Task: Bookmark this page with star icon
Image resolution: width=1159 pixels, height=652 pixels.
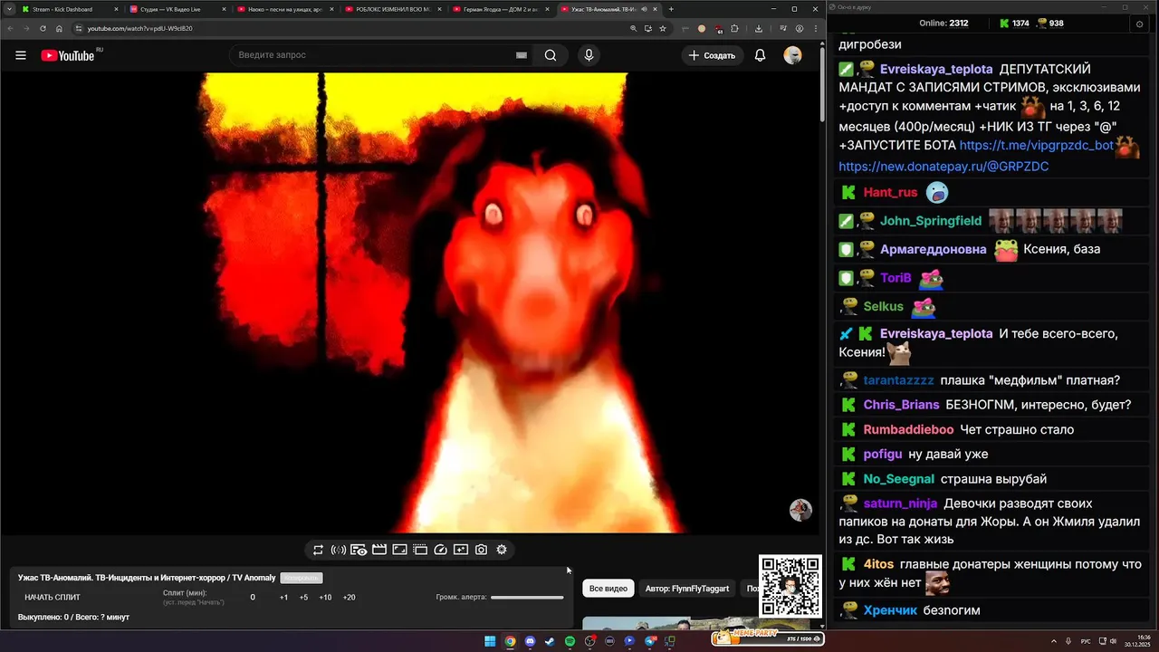Action: pyautogui.click(x=663, y=28)
